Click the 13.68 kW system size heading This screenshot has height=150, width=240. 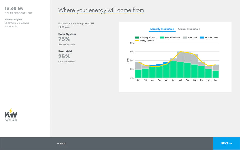[x=14, y=8]
